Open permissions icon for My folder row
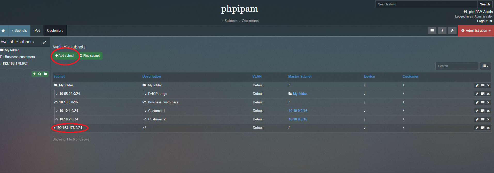The image size is (494, 173). pos(483,85)
